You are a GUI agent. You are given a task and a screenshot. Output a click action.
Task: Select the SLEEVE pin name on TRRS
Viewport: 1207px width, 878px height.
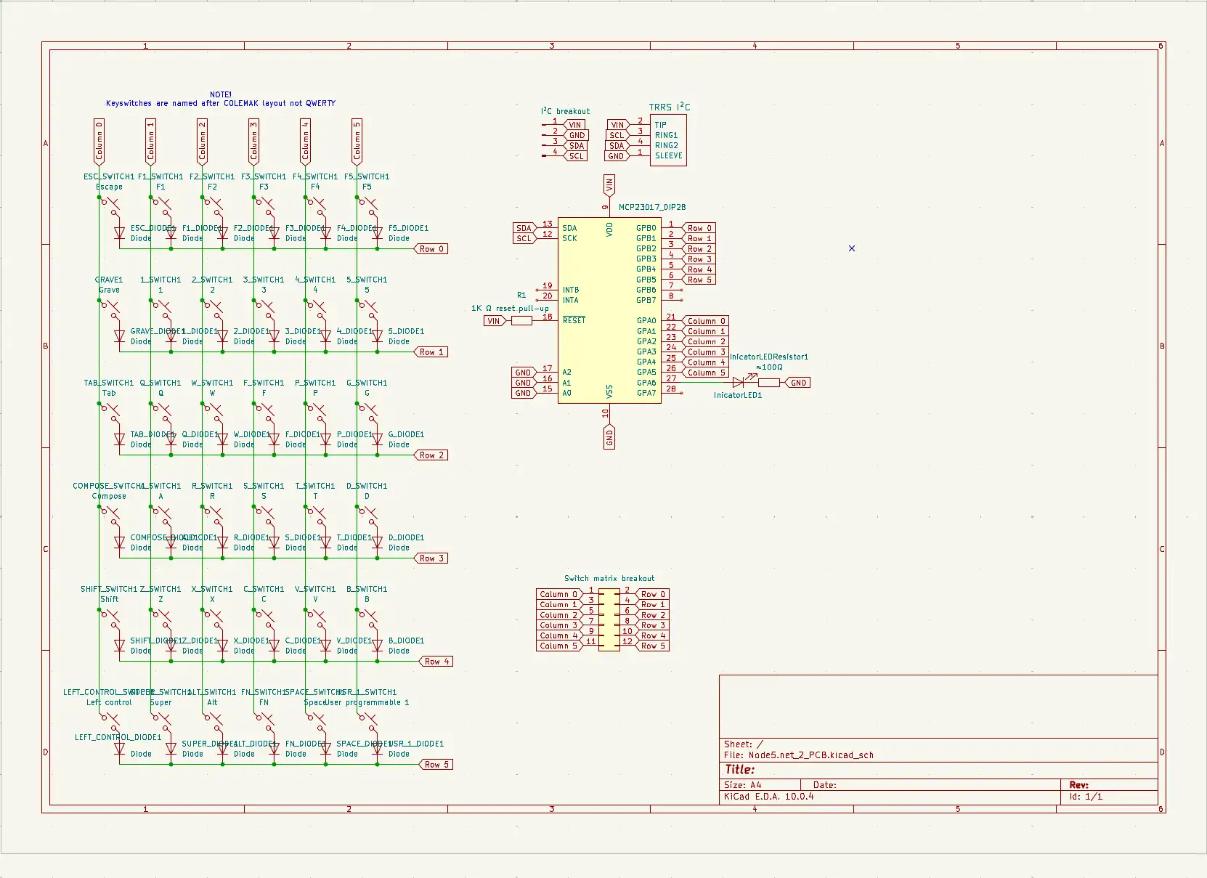668,155
